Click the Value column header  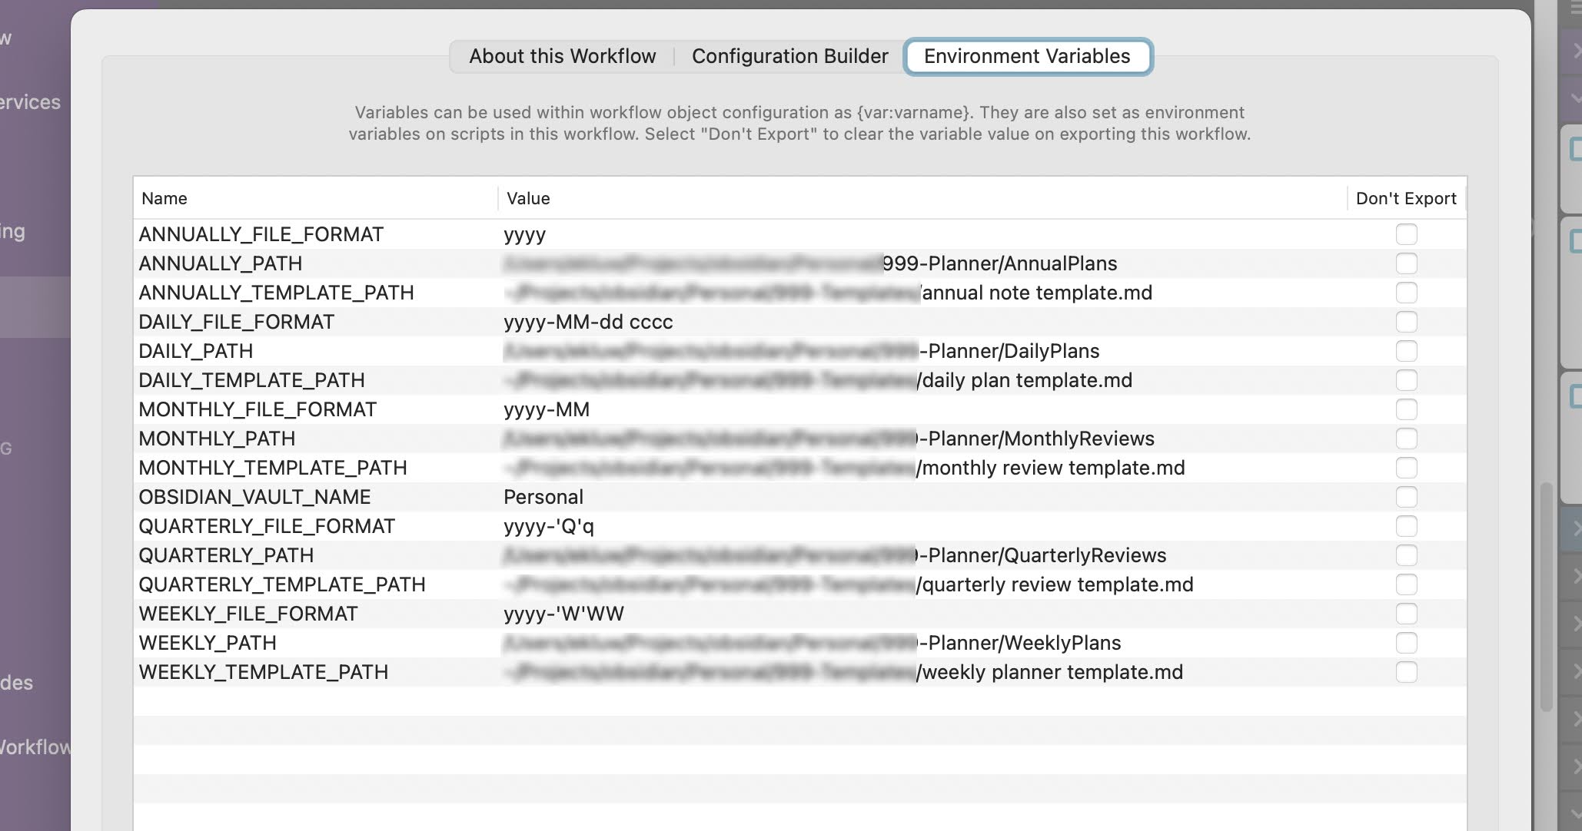[528, 198]
